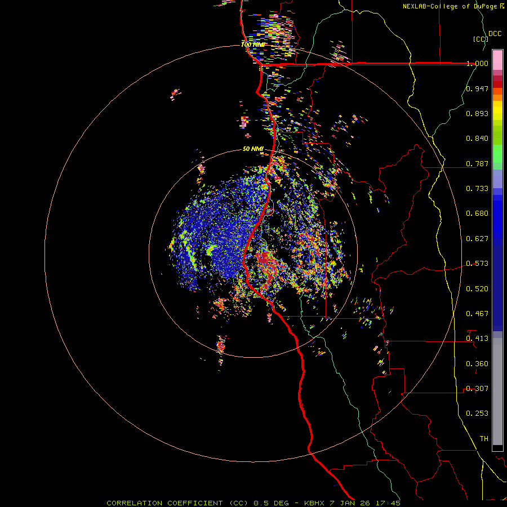The height and width of the screenshot is (507, 507).
Task: Click the 0.893 scale value
Action: click(477, 113)
